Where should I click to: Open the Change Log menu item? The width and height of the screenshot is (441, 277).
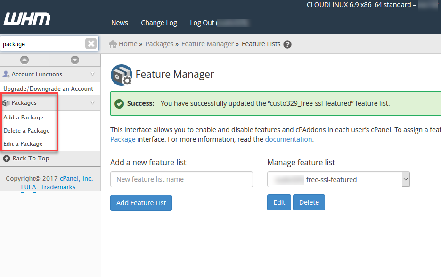(x=159, y=23)
